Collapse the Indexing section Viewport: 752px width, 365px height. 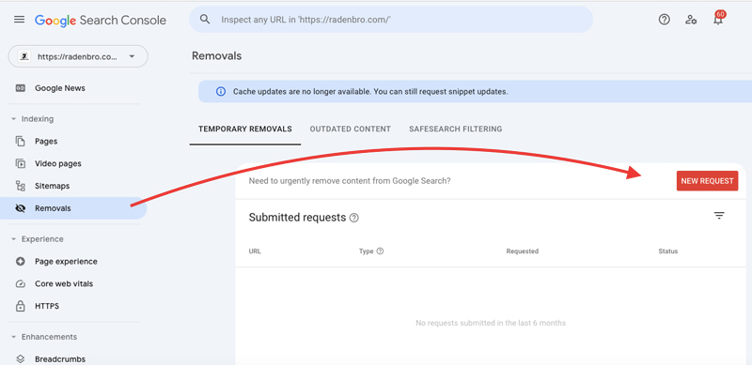tap(13, 119)
